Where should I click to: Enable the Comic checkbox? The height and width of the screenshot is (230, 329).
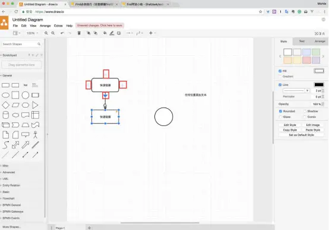click(x=305, y=117)
